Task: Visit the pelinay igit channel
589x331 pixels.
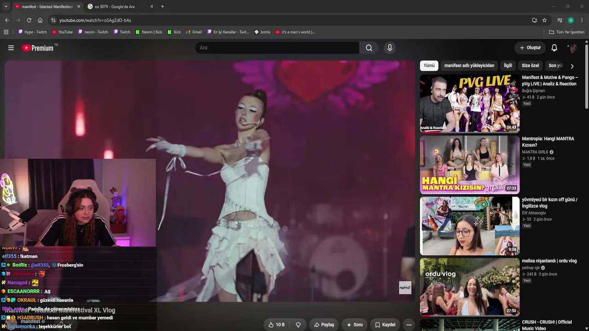Action: 531,268
